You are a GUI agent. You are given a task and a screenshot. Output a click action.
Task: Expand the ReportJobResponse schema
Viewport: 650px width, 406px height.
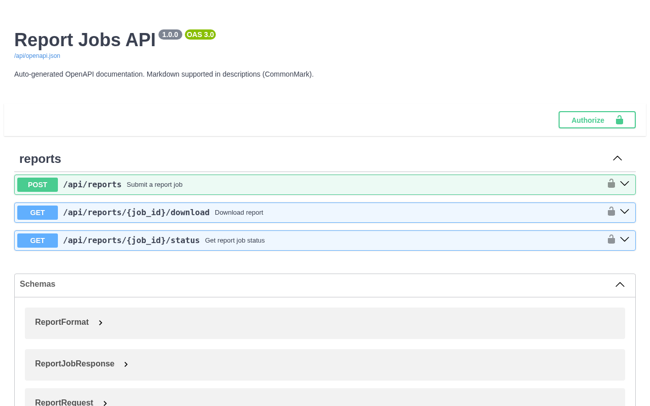[x=126, y=364]
